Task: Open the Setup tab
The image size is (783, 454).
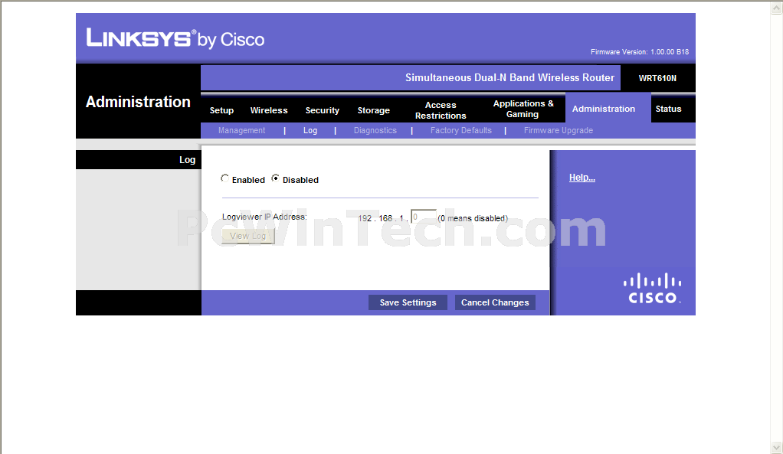Action: coord(221,110)
